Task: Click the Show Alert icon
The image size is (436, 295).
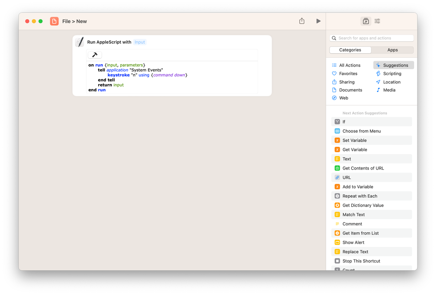Action: coord(337,242)
